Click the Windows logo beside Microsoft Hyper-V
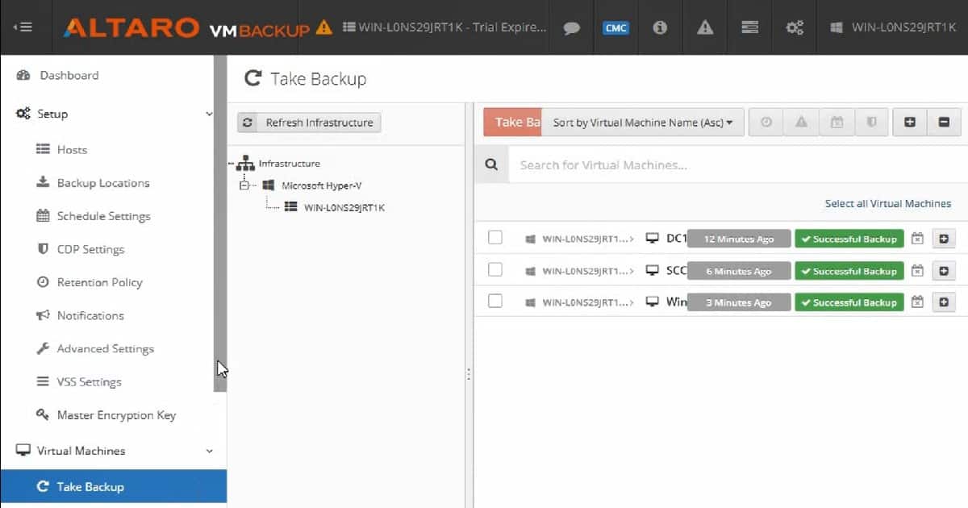 pyautogui.click(x=269, y=185)
